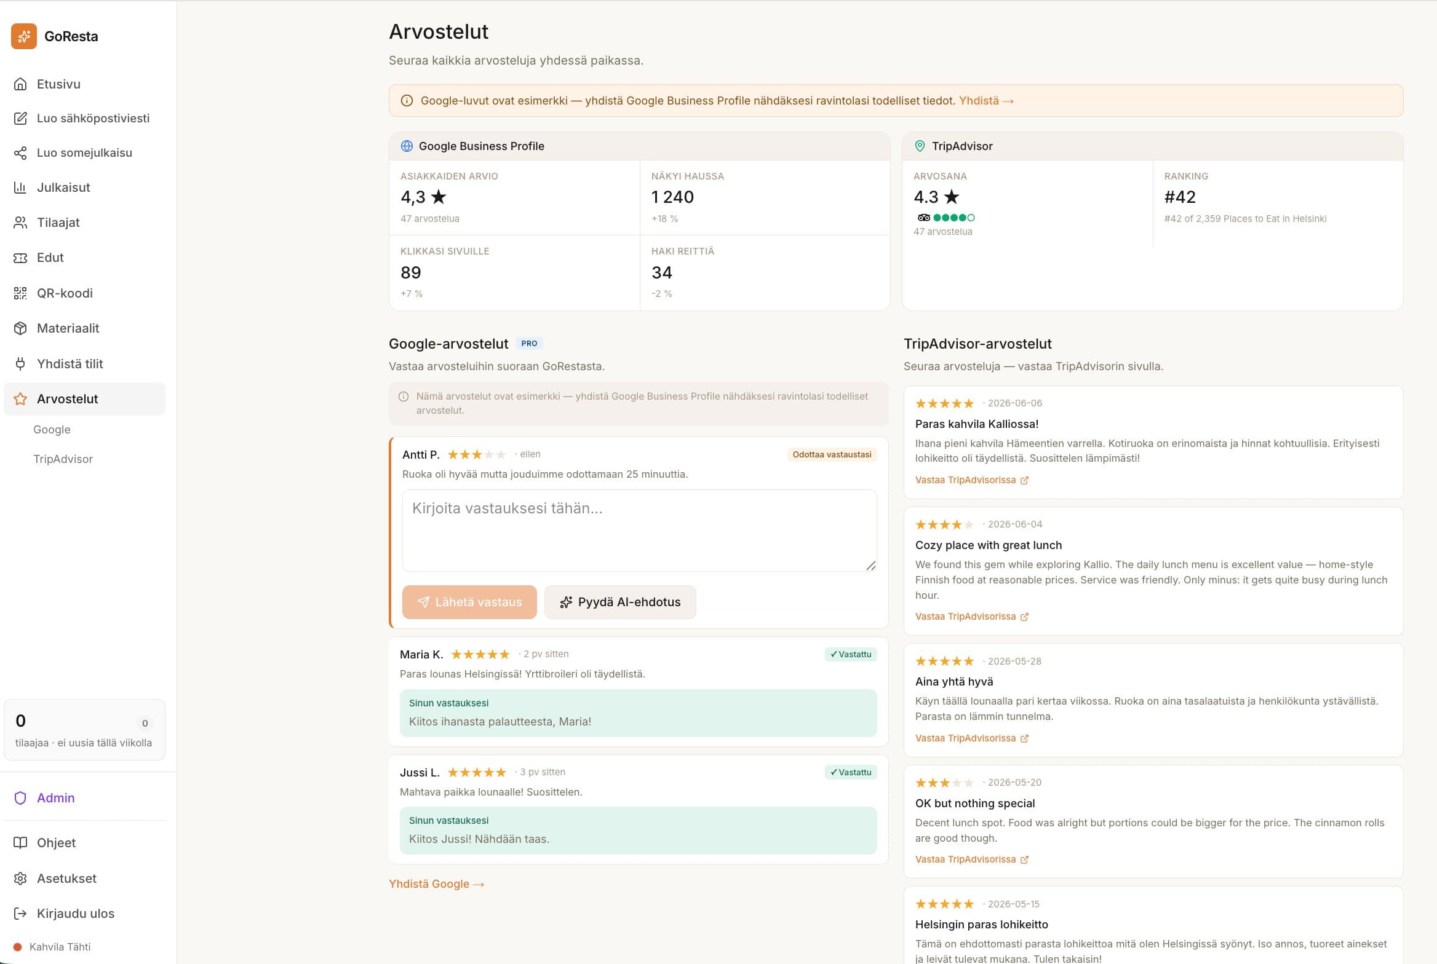This screenshot has height=964, width=1437.
Task: Click the globe icon beside Google Business Profile
Action: [407, 146]
